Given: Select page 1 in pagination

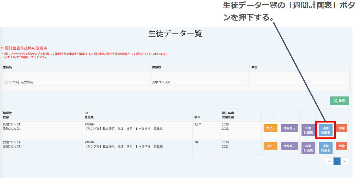Looking at the screenshot, I should coord(337,161).
